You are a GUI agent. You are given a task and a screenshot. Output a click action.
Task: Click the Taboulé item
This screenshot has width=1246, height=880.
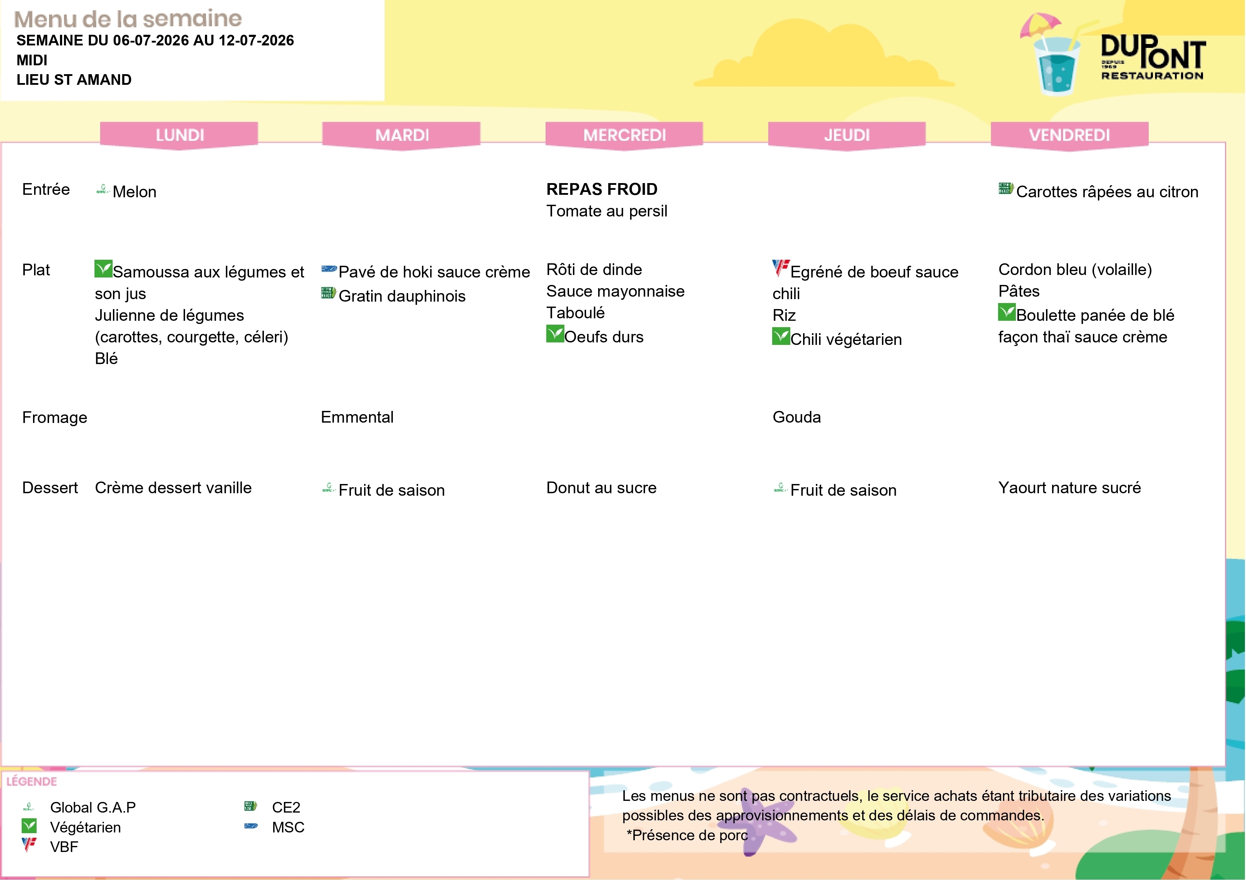click(x=575, y=313)
